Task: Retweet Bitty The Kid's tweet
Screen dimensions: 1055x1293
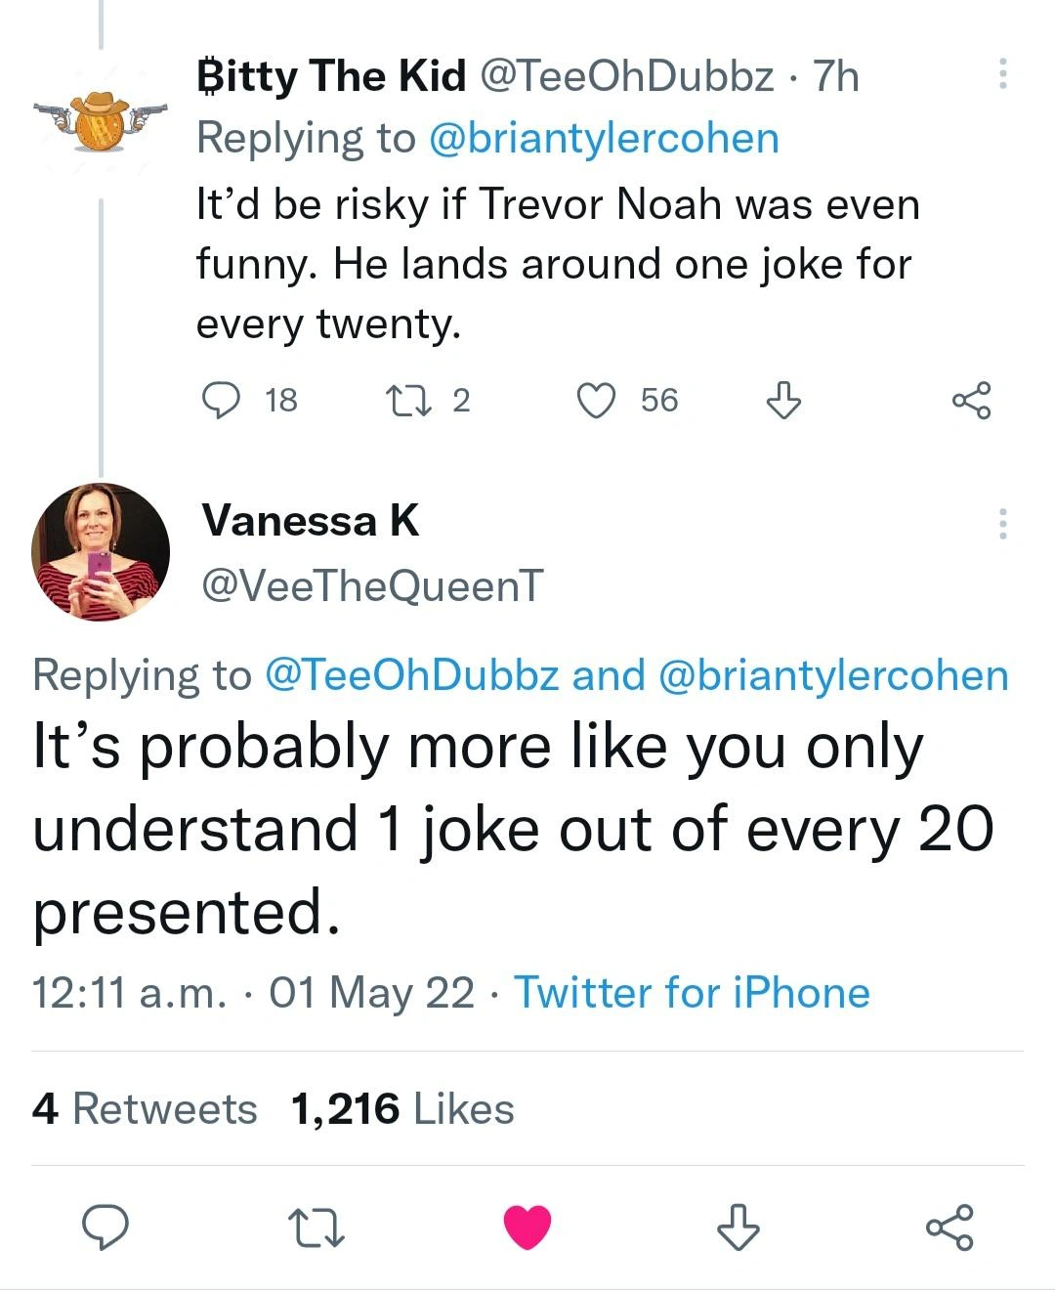Action: [x=406, y=400]
